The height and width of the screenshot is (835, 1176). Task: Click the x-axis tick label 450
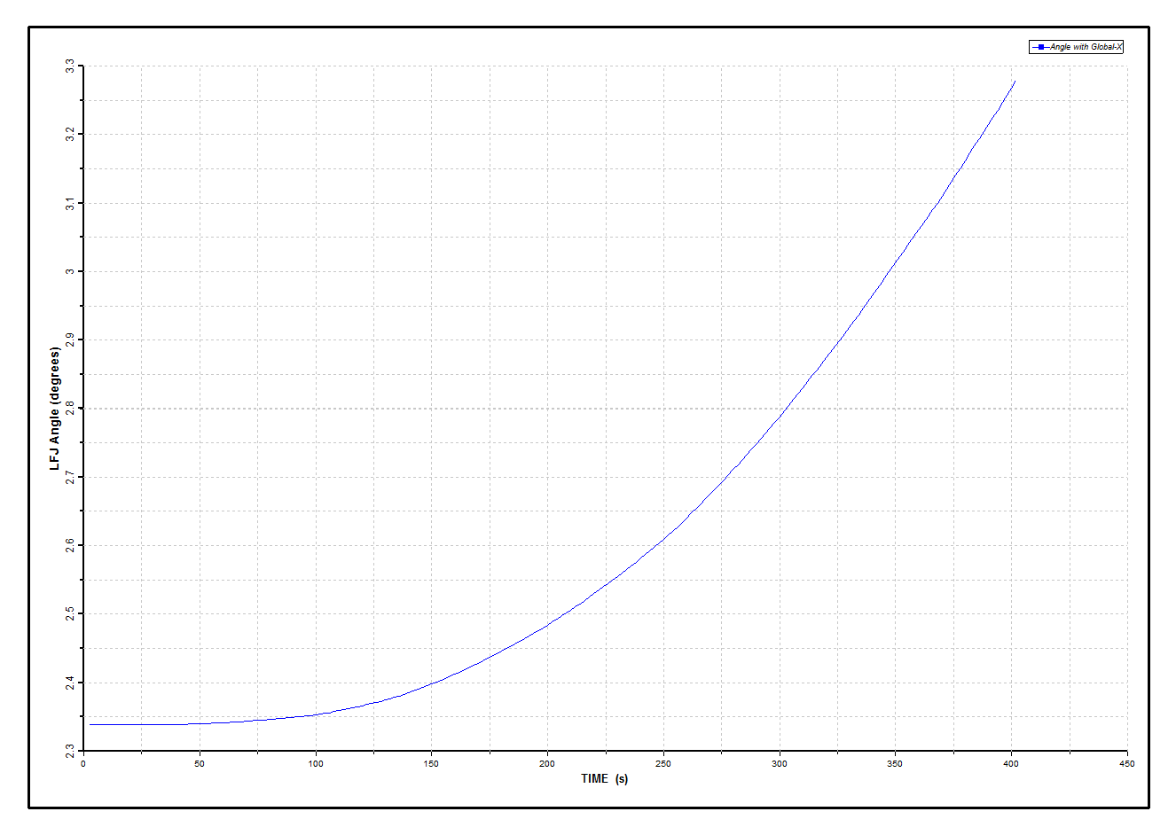pyautogui.click(x=1127, y=764)
